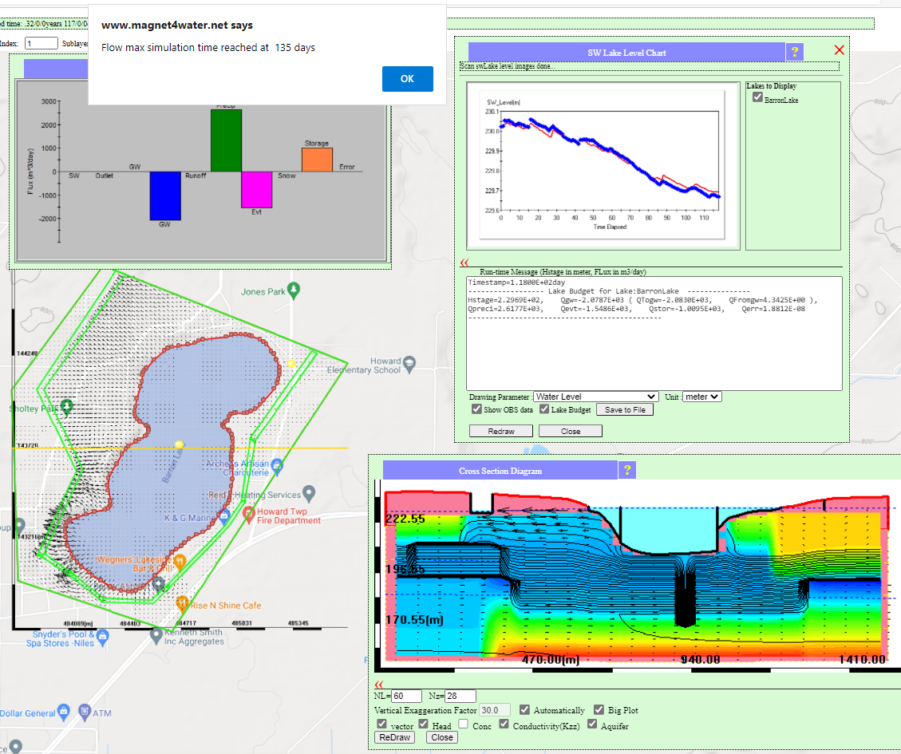
Task: Click the green Precip bar in the budget chart
Action: point(226,140)
